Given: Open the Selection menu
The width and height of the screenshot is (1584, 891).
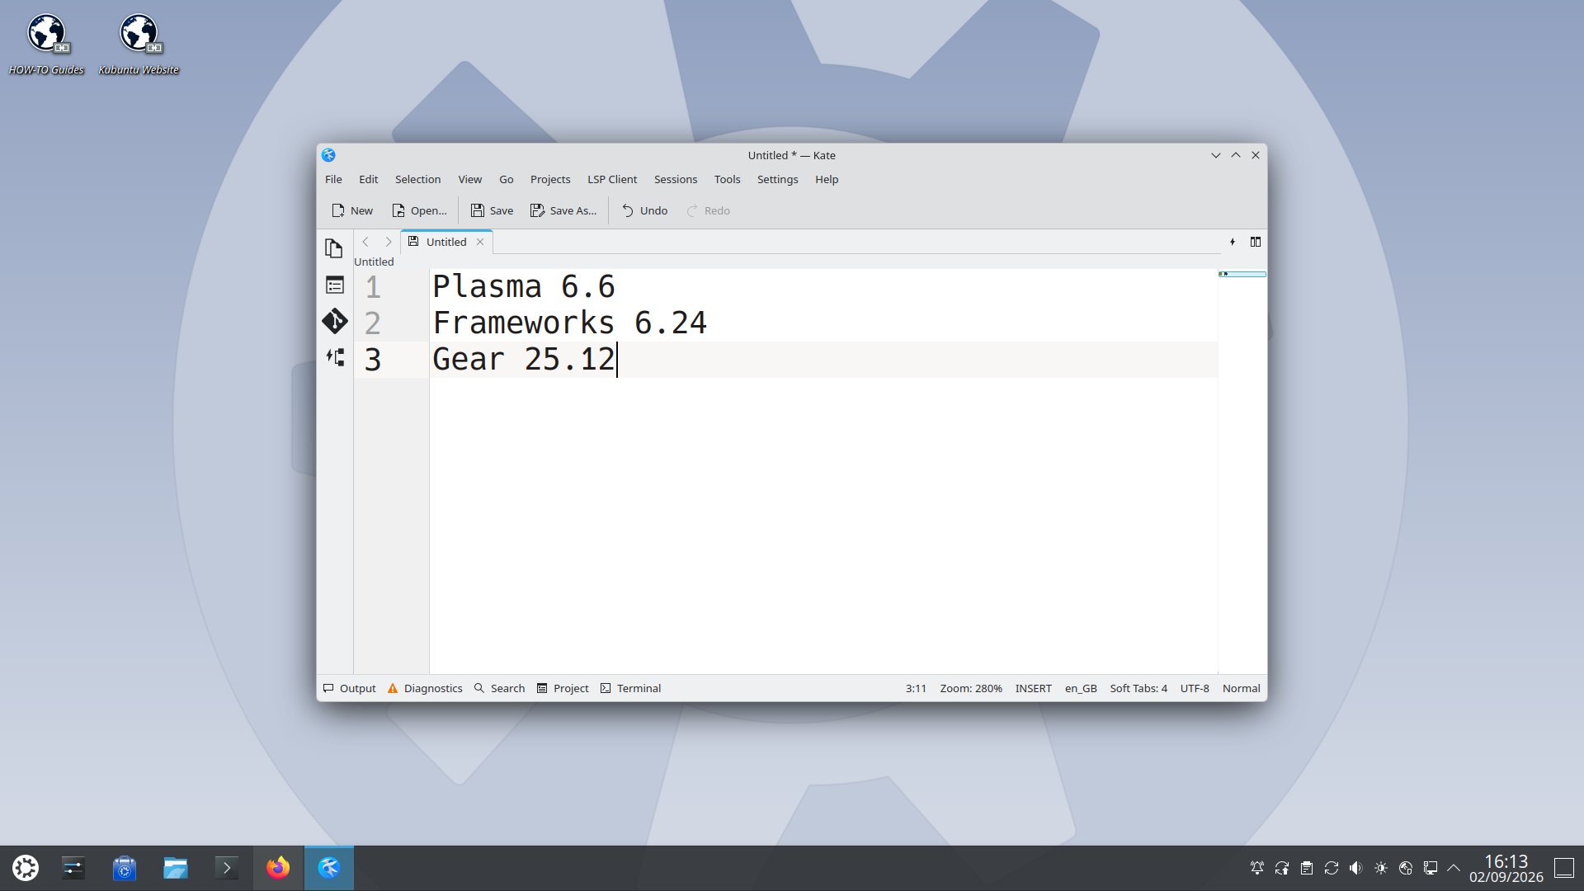Looking at the screenshot, I should pos(417,179).
